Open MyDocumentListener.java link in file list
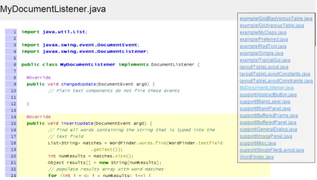The height and width of the screenshot is (180, 317). (x=266, y=88)
